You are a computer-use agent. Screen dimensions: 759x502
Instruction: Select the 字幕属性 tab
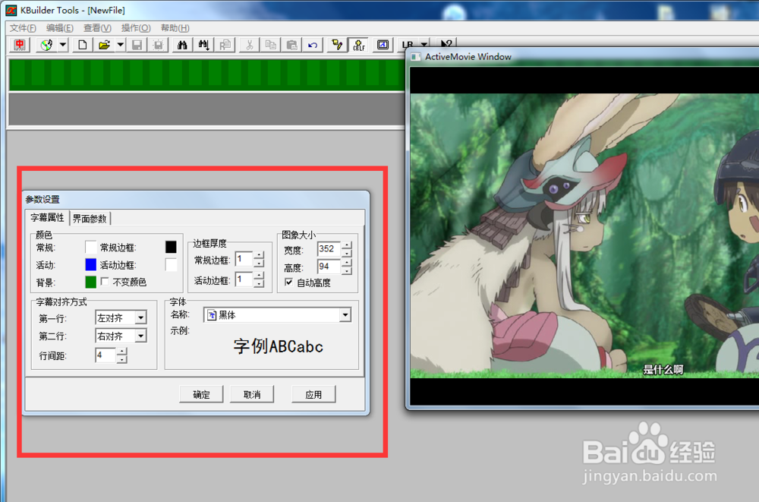coord(47,217)
